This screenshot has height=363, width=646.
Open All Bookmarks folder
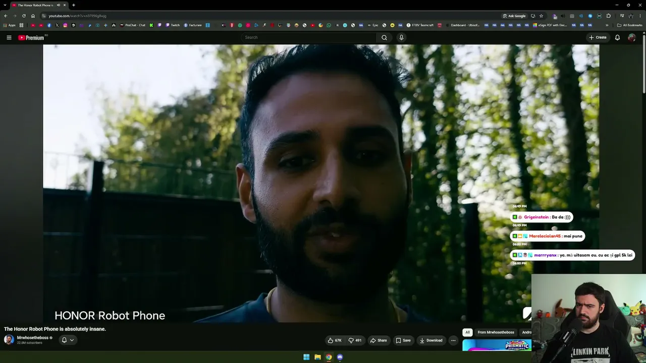pos(630,25)
